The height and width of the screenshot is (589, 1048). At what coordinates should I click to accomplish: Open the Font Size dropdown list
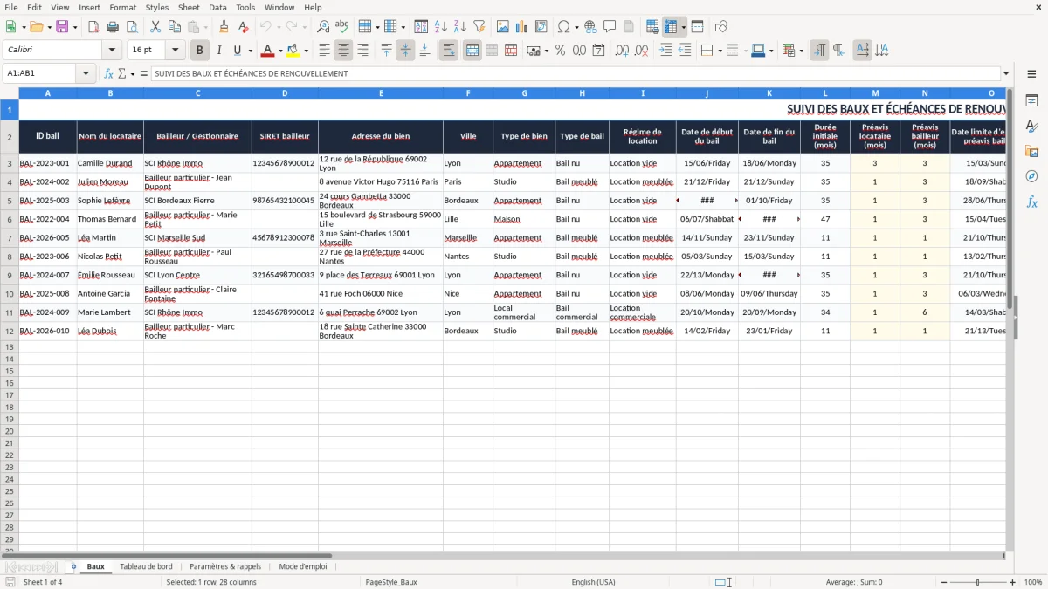pyautogui.click(x=175, y=51)
